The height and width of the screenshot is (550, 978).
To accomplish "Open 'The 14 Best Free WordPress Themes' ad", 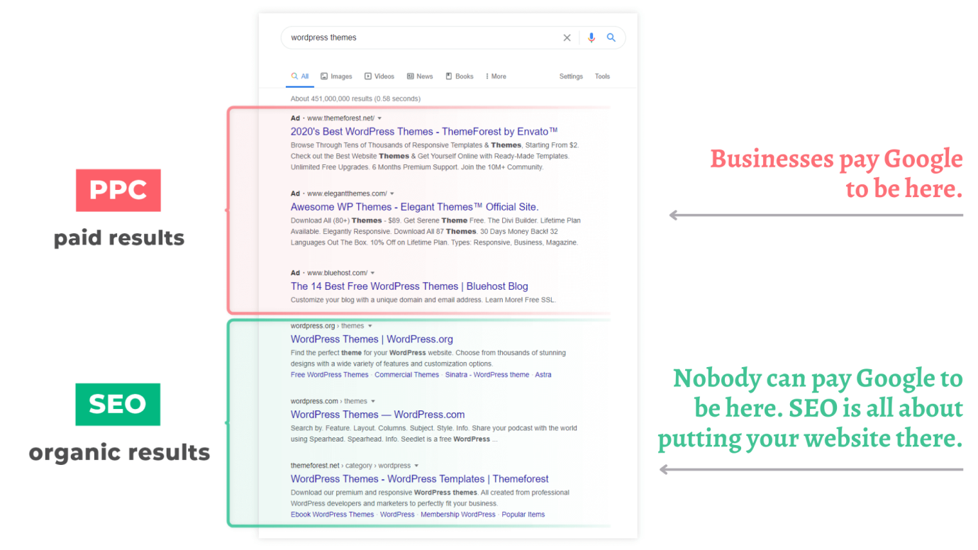I will (409, 287).
